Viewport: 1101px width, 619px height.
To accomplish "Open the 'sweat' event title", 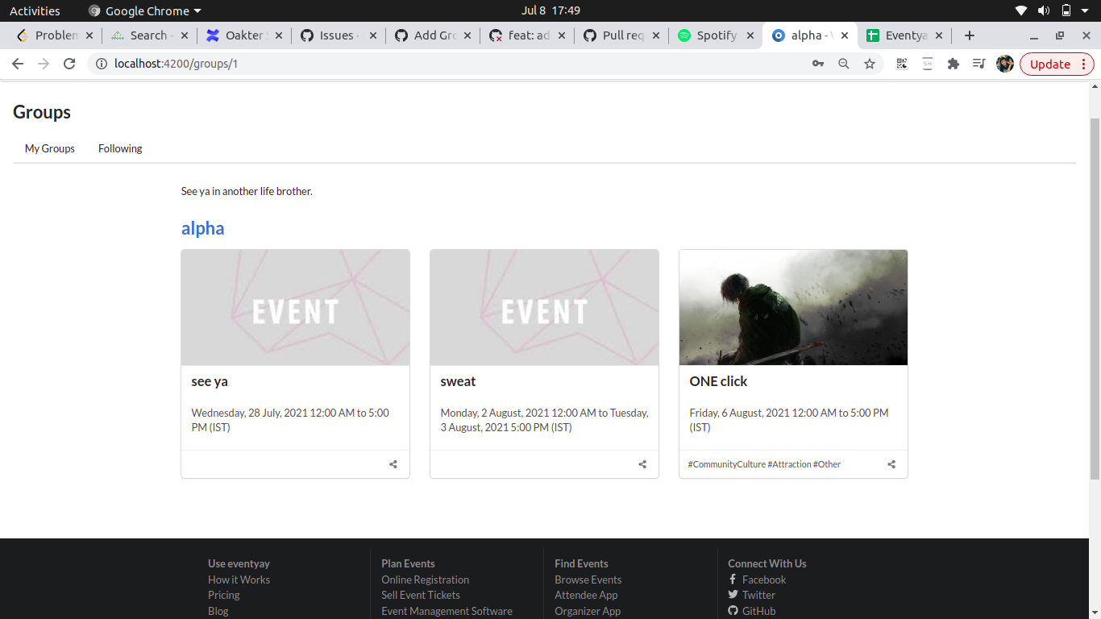I will click(458, 381).
